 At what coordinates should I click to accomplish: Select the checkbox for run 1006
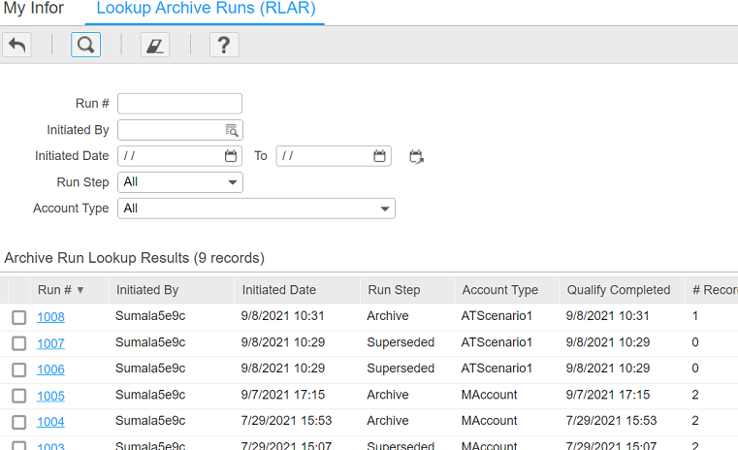point(19,370)
